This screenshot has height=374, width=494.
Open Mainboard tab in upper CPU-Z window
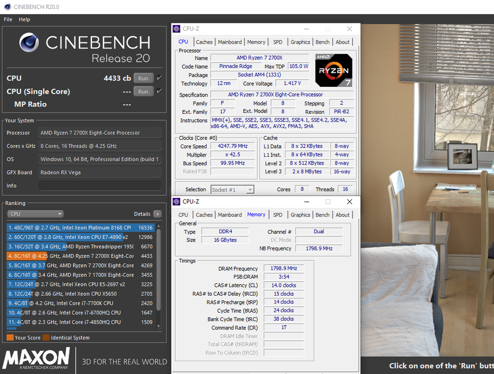[x=230, y=42]
